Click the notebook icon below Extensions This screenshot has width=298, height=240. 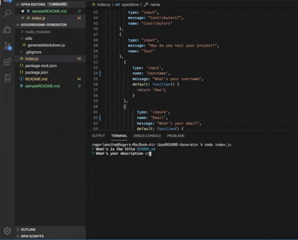click(7, 78)
